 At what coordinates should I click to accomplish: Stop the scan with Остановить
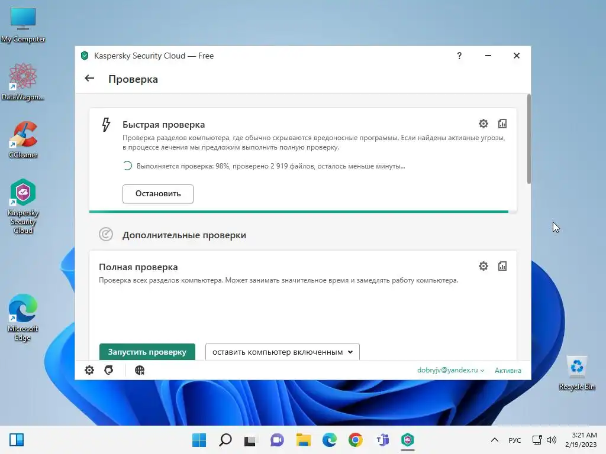click(157, 194)
